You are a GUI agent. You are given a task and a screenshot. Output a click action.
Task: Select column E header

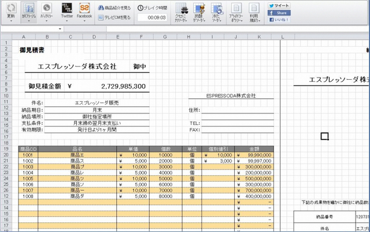coord(118,37)
